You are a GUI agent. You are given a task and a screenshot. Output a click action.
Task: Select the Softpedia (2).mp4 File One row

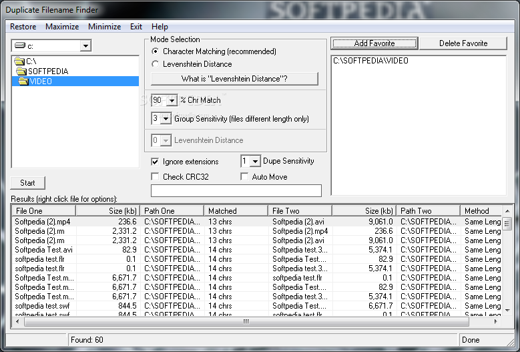[43, 222]
